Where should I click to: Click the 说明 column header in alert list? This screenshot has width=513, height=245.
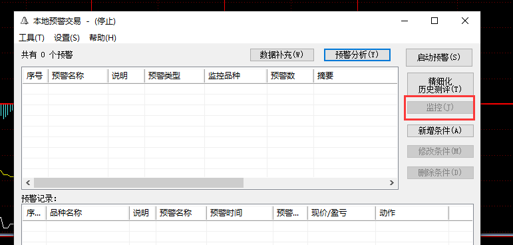[x=126, y=76]
